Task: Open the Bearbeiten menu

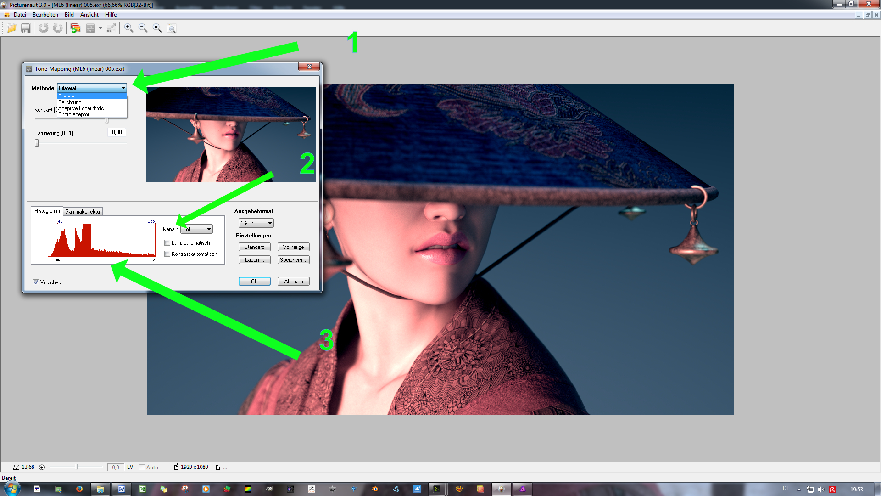Action: pyautogui.click(x=45, y=15)
